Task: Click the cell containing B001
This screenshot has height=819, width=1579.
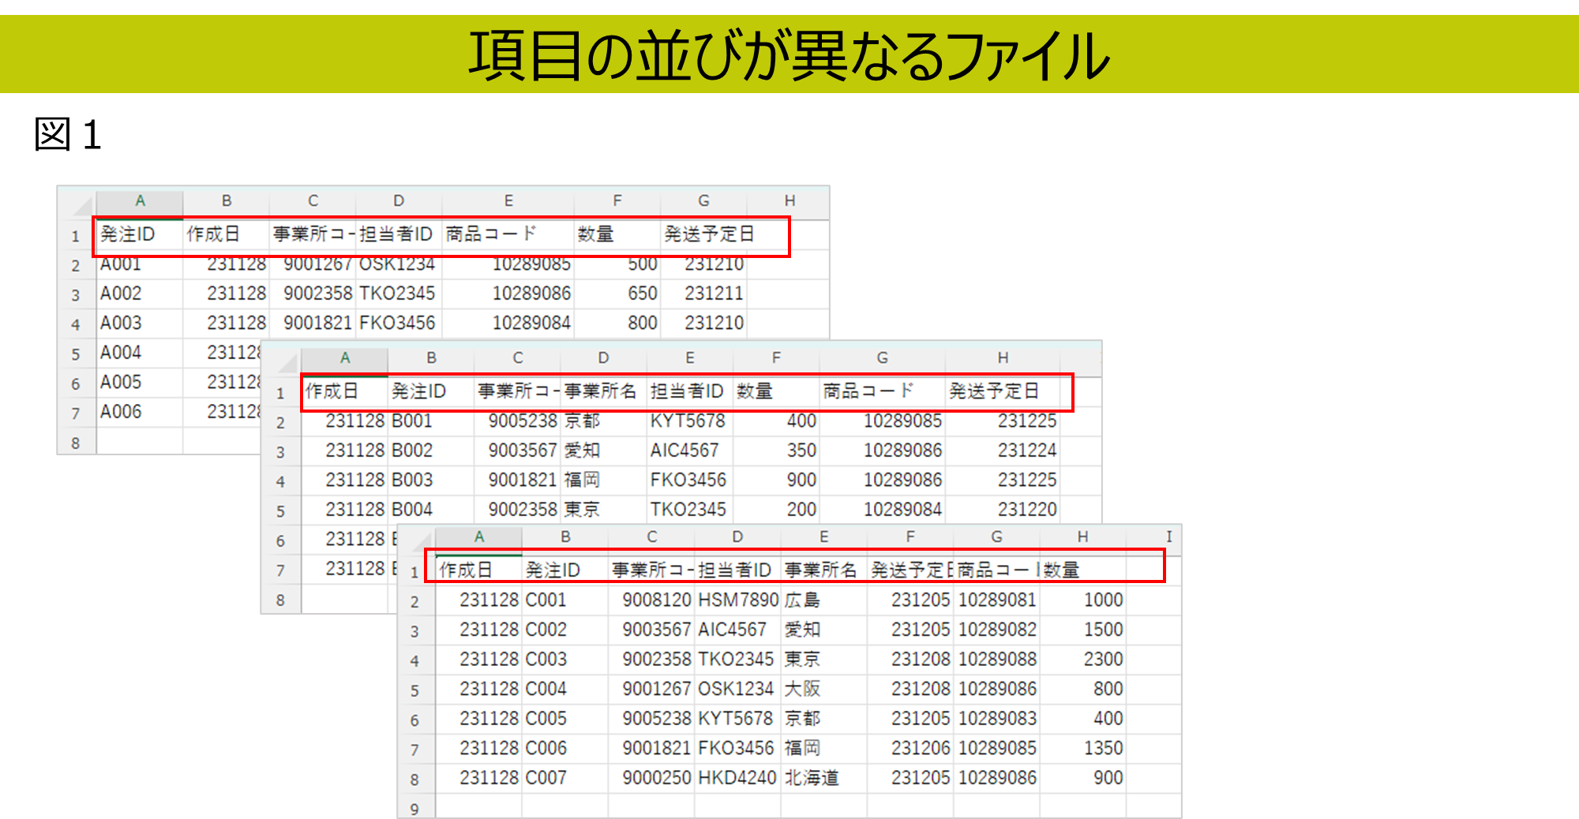Action: 412,421
